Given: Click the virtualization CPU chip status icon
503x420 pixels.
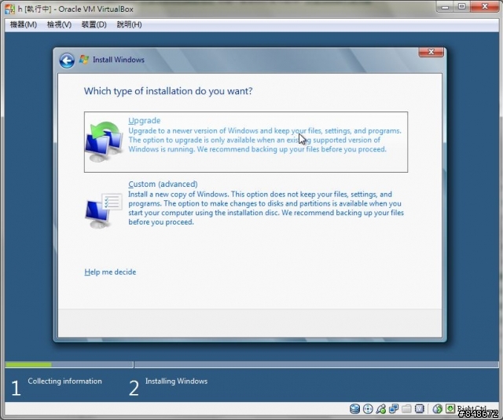Looking at the screenshot, I should point(419,408).
